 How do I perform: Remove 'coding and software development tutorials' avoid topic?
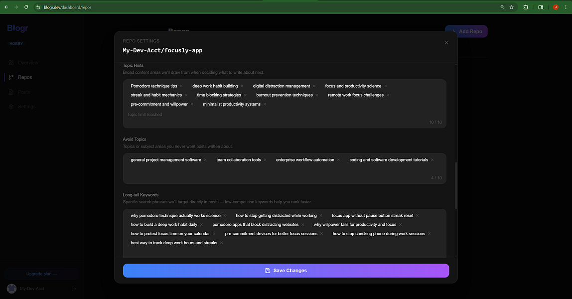click(x=432, y=159)
